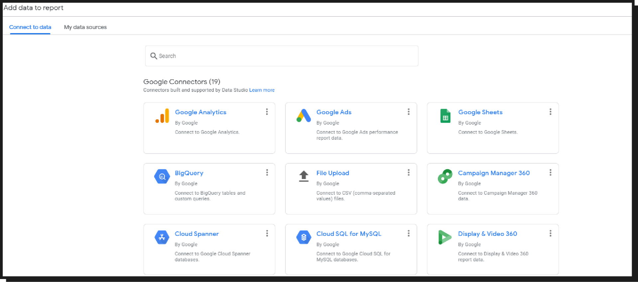Click 'Connect to Google Cloud SQL for MySQL databases.' text
The width and height of the screenshot is (638, 282).
(x=354, y=256)
